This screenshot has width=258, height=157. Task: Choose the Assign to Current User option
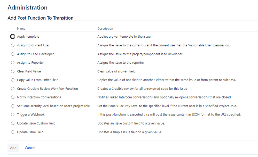pyautogui.click(x=13, y=45)
